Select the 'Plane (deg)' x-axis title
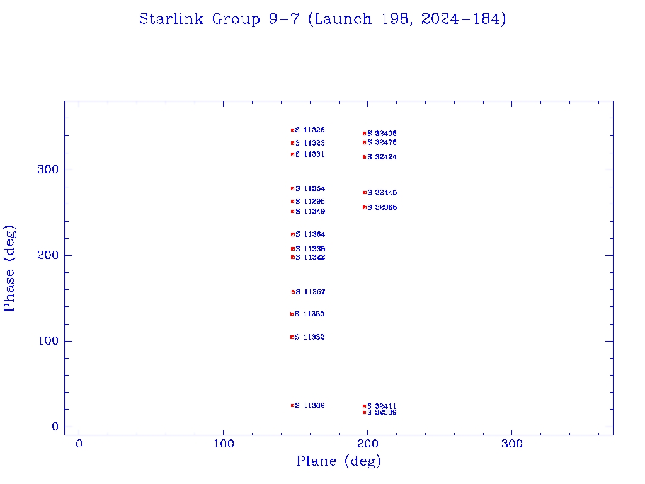645x484 pixels. (339, 461)
